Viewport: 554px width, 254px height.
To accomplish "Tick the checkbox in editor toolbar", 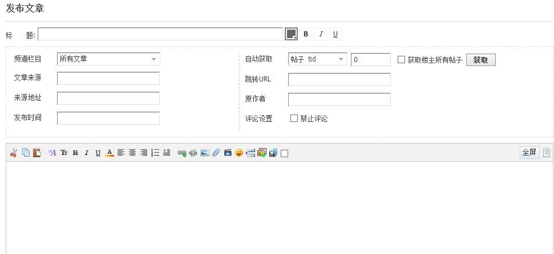I will coord(284,153).
